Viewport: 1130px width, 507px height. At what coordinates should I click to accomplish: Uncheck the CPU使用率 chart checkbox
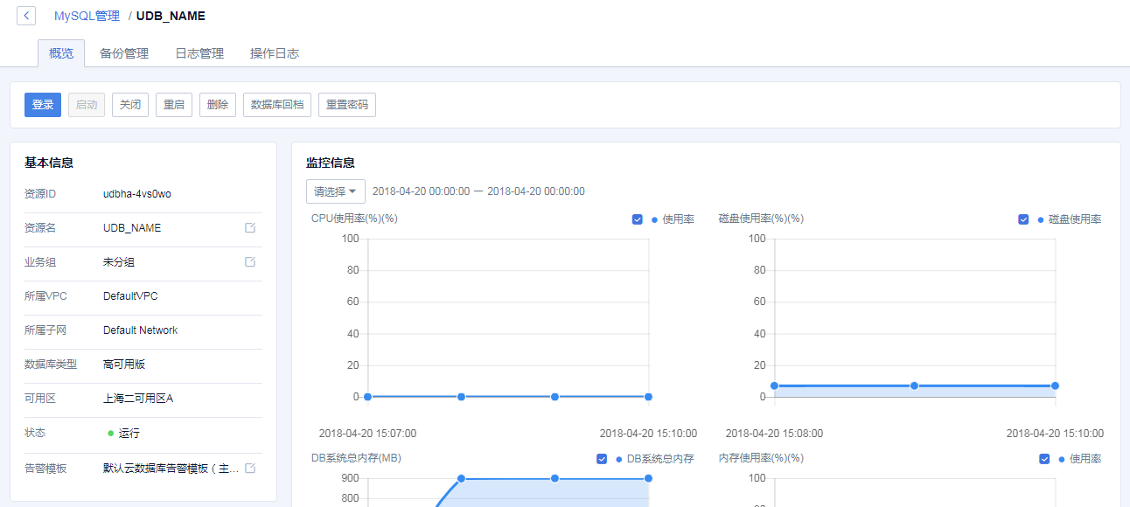click(x=638, y=219)
